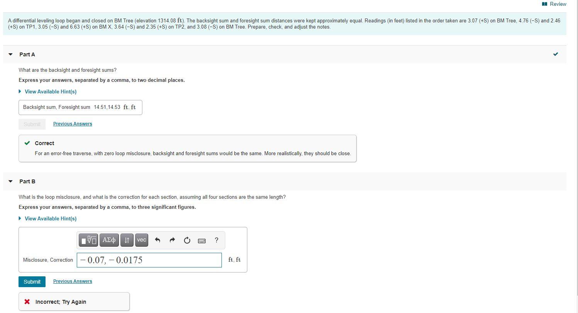This screenshot has height=313, width=578.
Task: Select the up/down arrows symbol icon
Action: [x=127, y=240]
